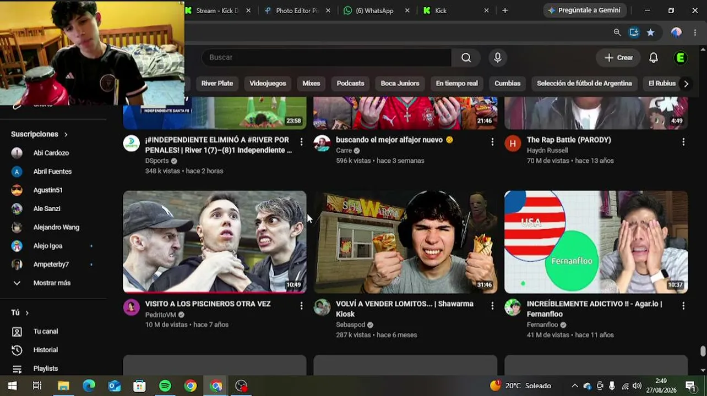The width and height of the screenshot is (707, 396).
Task: Open the Sebaspod channel avatar
Action: (322, 307)
